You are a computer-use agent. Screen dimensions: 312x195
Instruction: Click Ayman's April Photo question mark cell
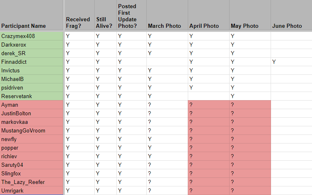pos(208,105)
